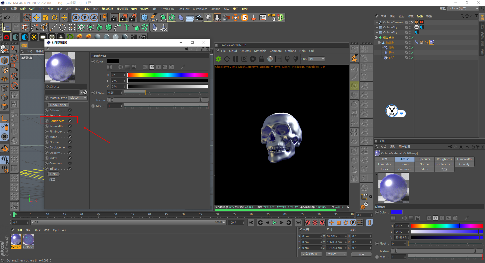Click the Help button in material editor

53,174
